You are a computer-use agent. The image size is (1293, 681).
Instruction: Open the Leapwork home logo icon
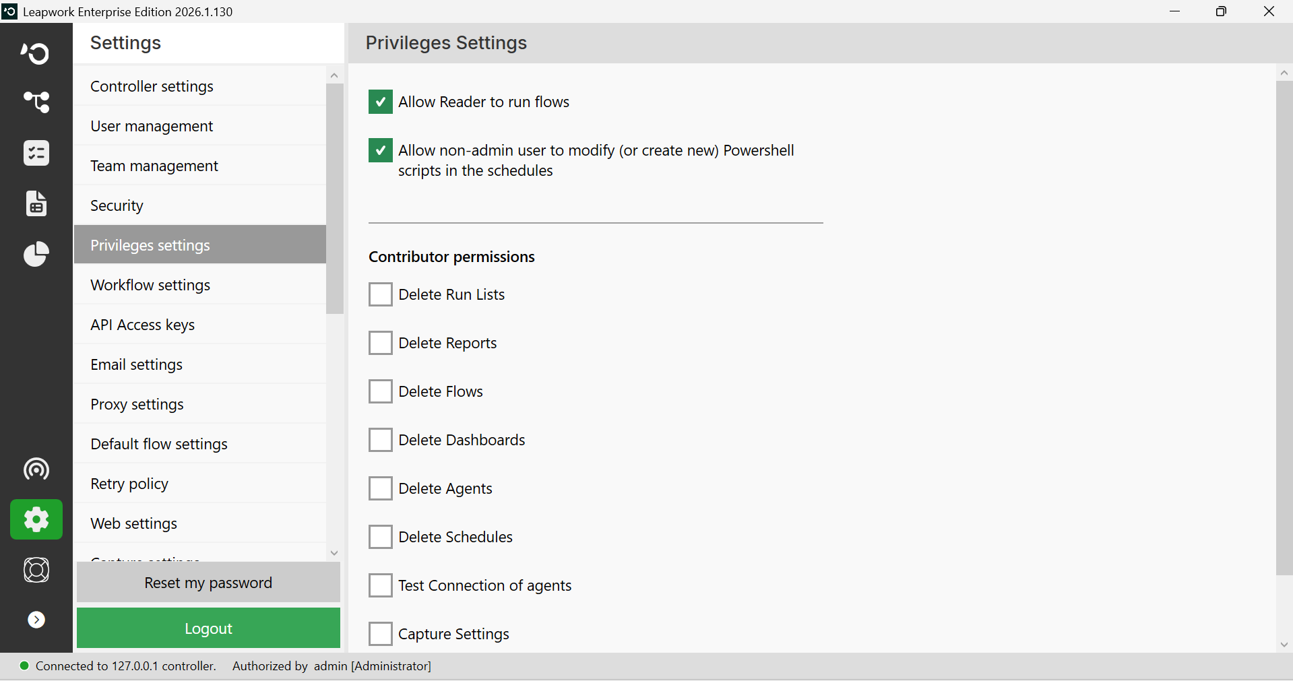coord(36,53)
